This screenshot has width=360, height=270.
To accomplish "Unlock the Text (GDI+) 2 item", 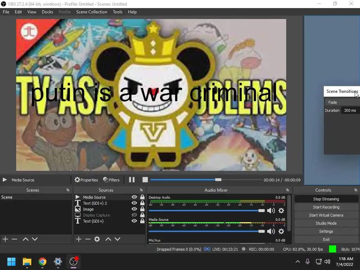I will [142, 203].
